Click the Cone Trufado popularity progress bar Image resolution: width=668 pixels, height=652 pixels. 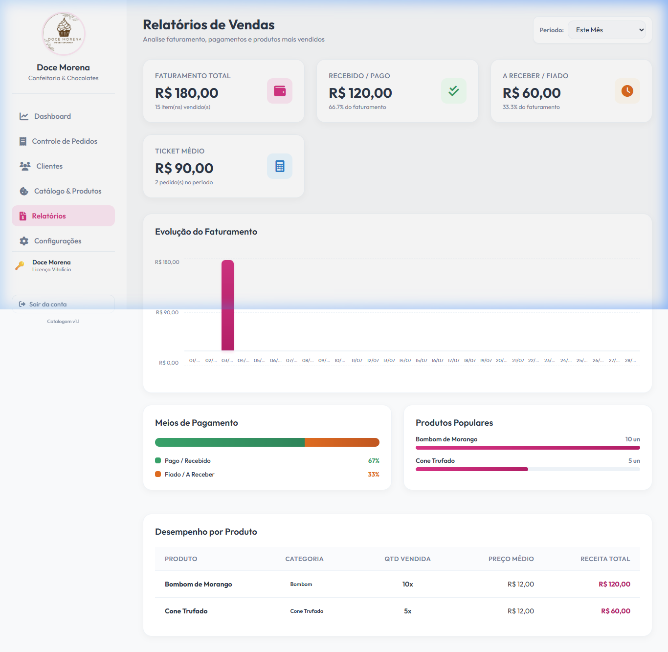click(x=528, y=469)
